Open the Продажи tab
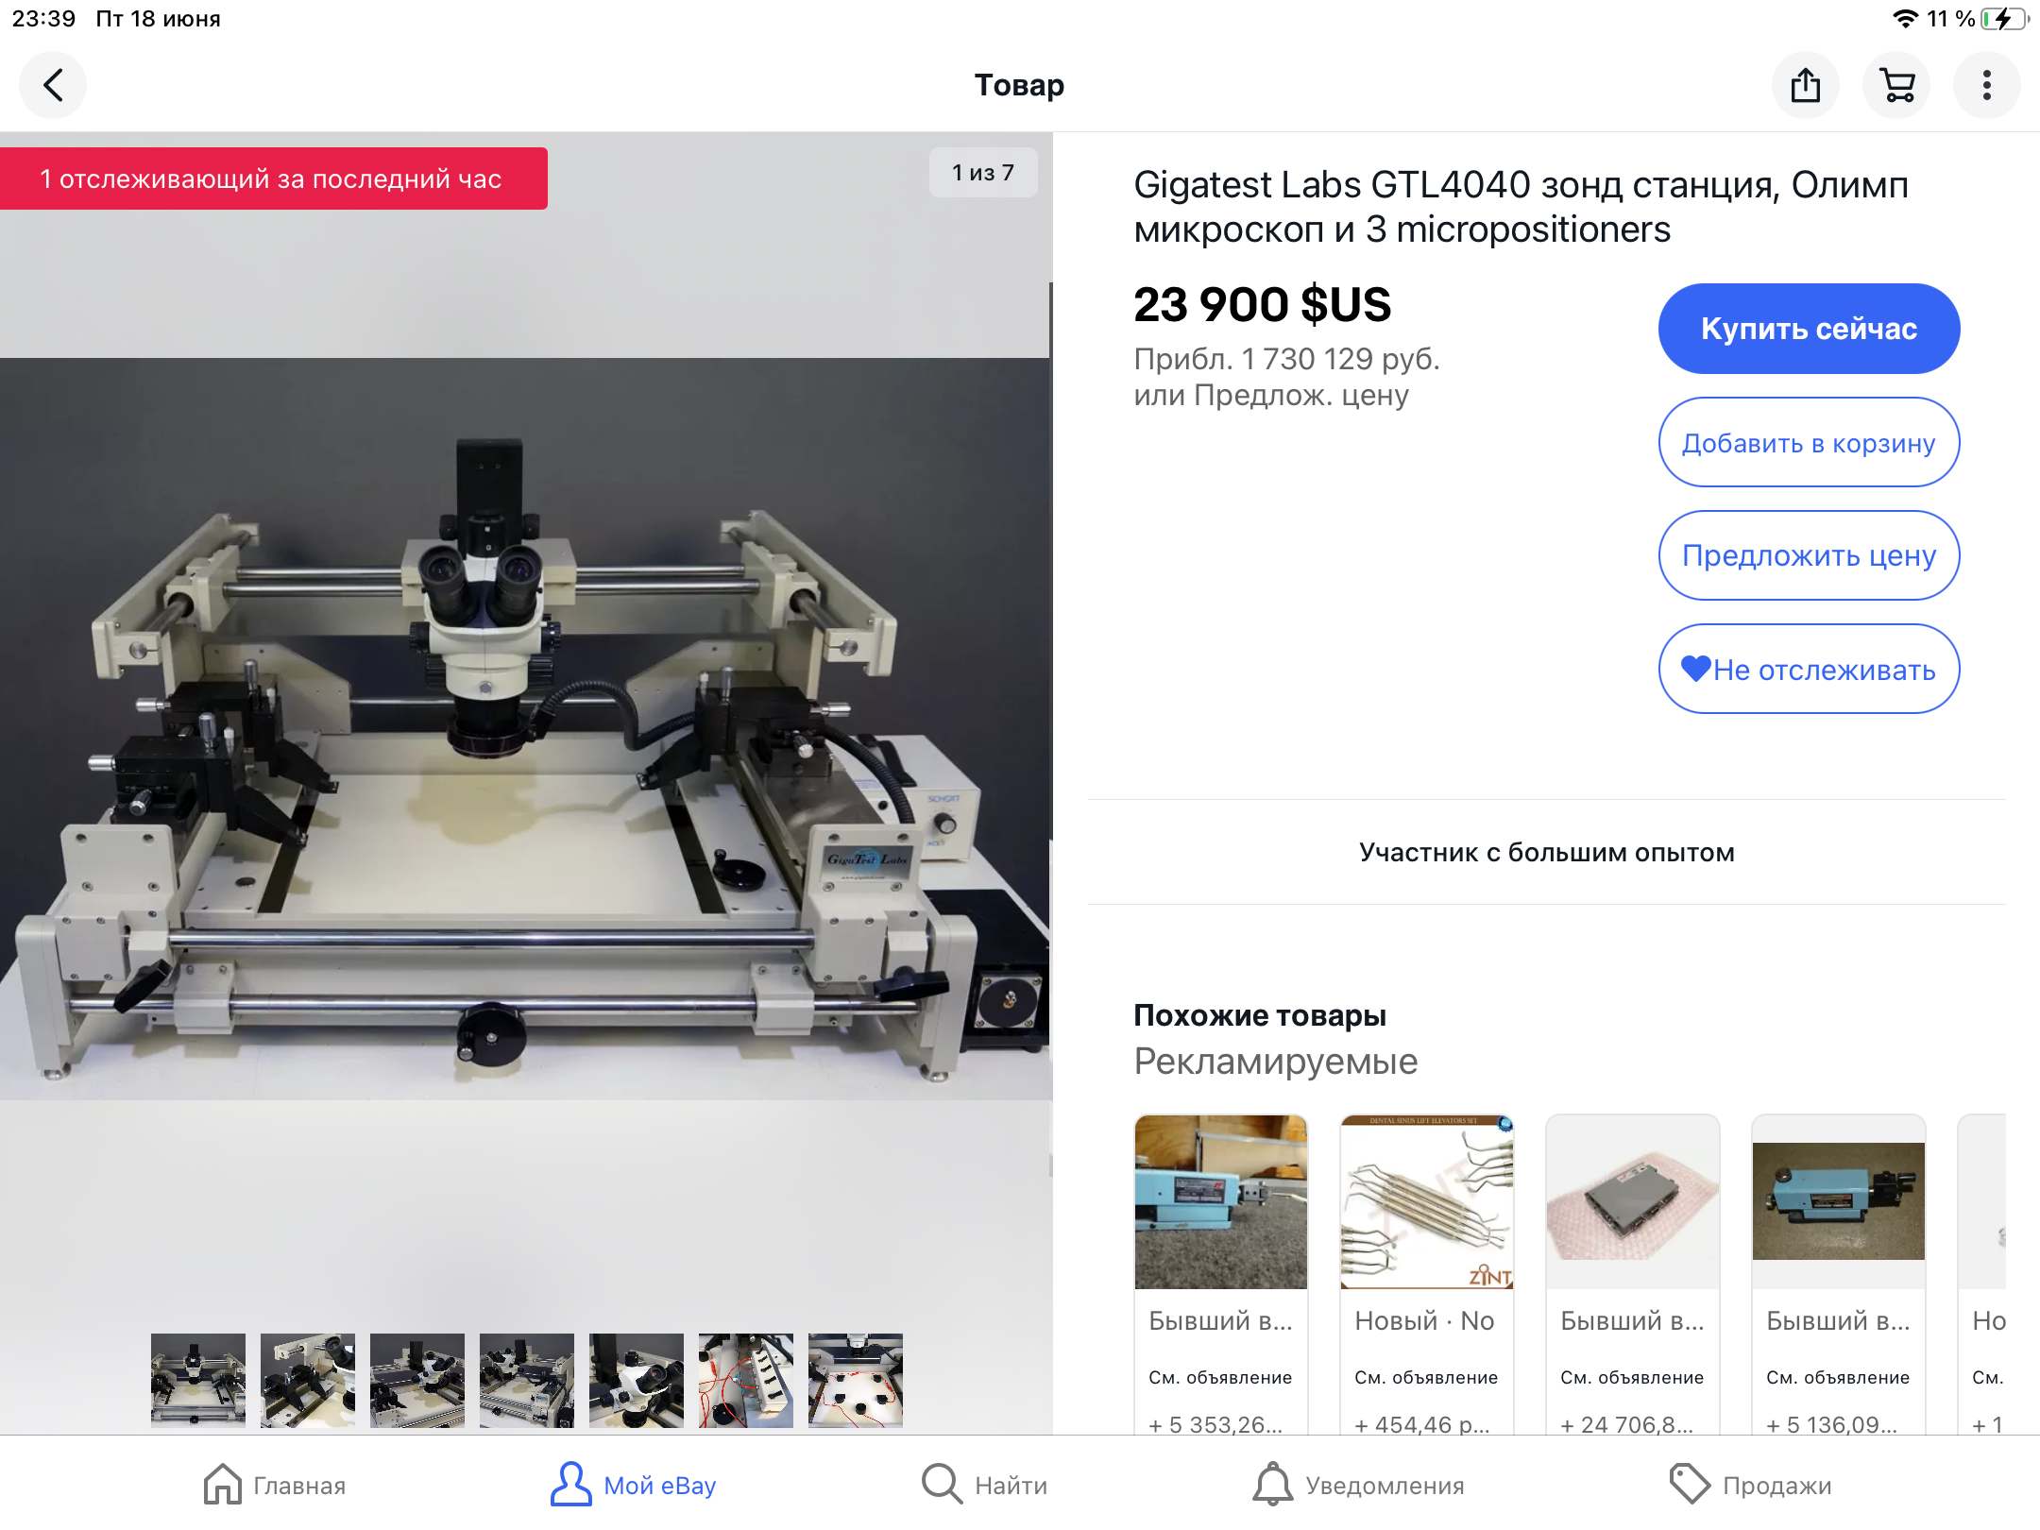 [1750, 1485]
